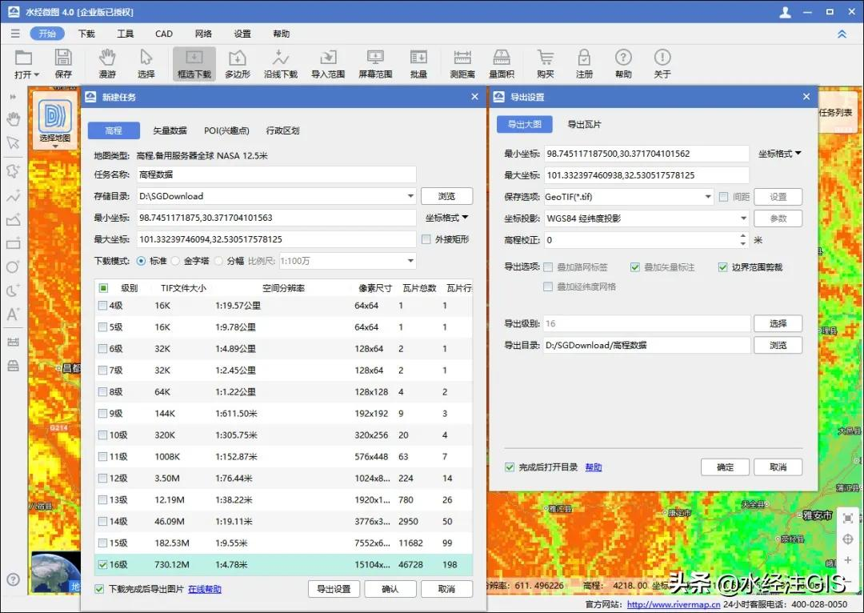
Task: Select the 金字塔 download mode radio
Action: coord(176,261)
